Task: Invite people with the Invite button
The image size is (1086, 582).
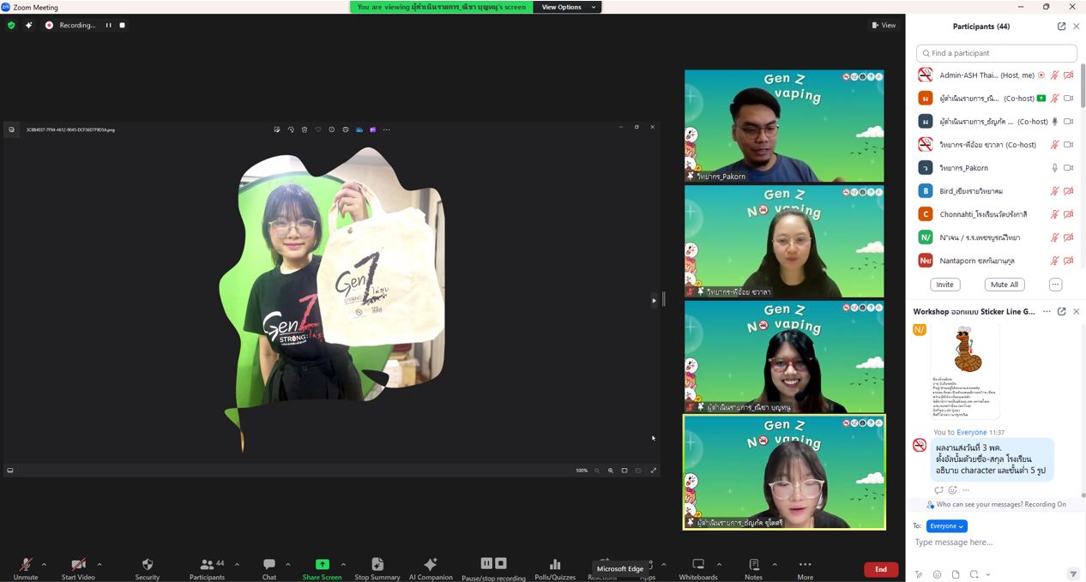Action: [944, 285]
